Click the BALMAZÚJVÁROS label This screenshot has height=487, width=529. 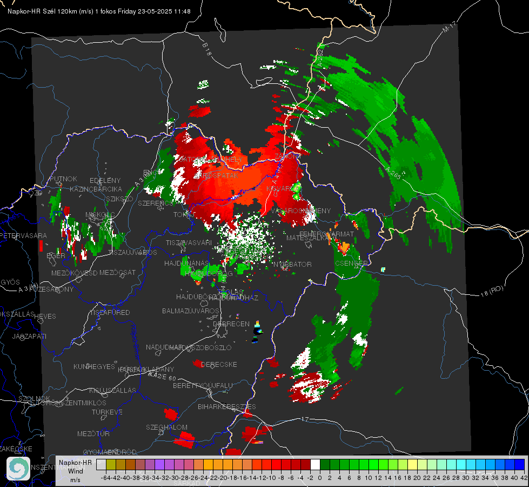[x=191, y=311]
